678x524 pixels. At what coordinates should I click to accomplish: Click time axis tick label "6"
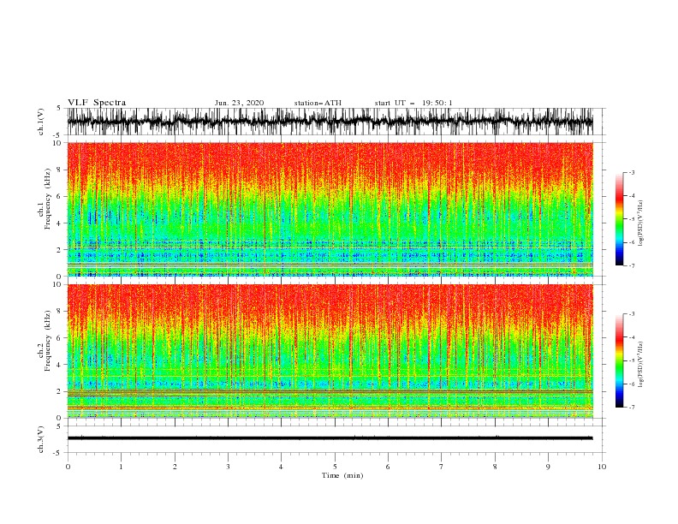click(x=388, y=467)
